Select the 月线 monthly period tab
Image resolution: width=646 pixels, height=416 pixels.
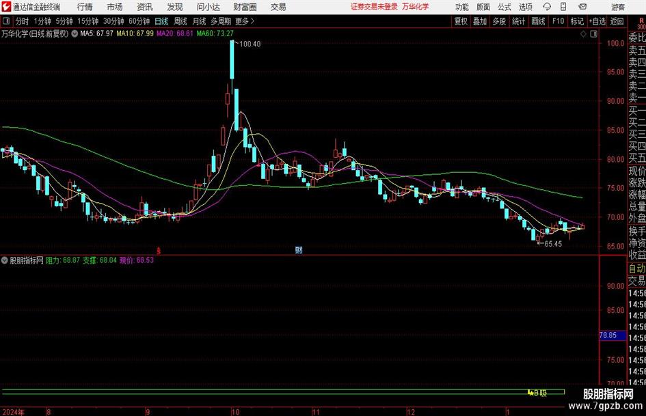[200, 21]
